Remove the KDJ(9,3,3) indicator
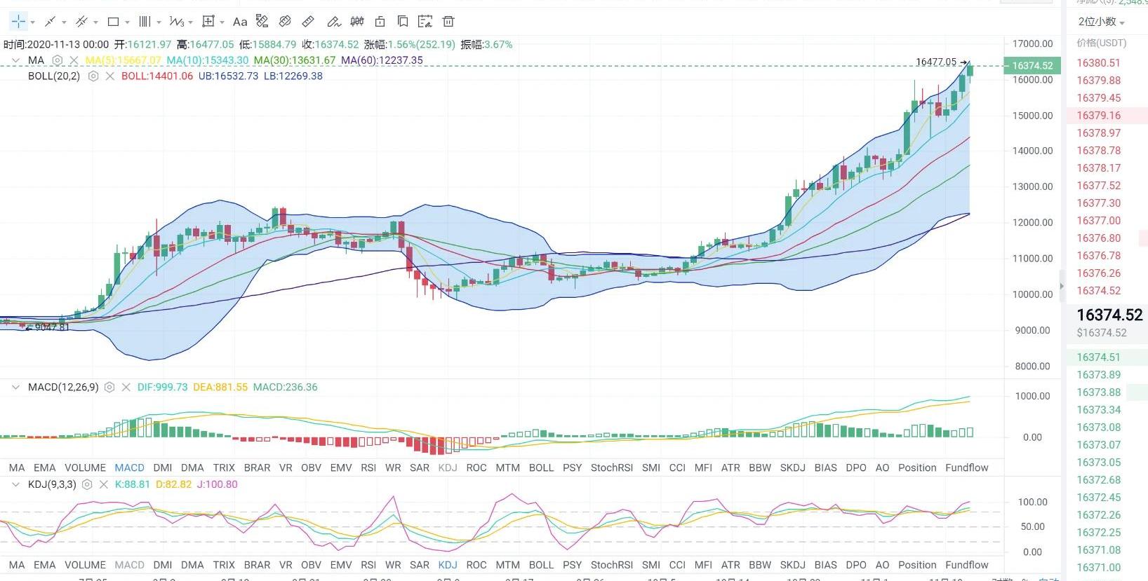This screenshot has width=1148, height=581. (104, 484)
